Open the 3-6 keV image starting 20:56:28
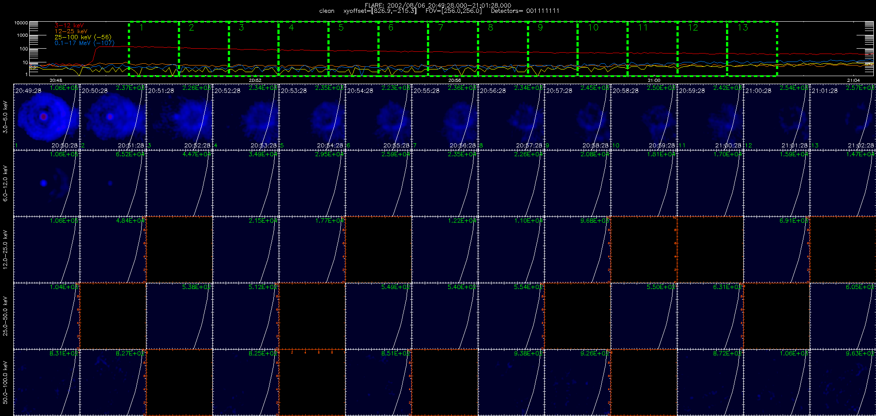 pyautogui.click(x=511, y=117)
